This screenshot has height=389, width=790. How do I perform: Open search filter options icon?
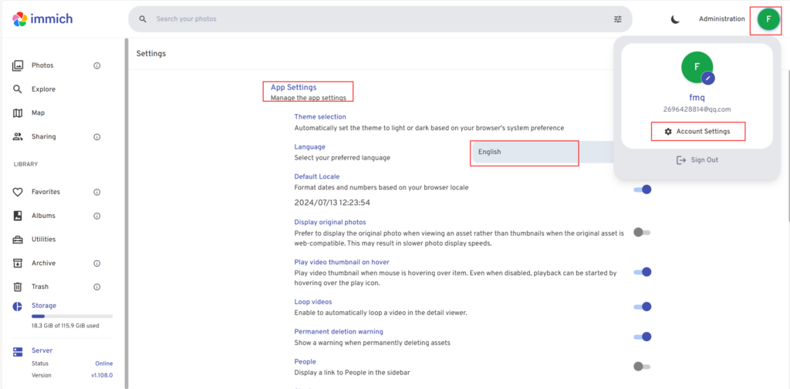[x=617, y=19]
